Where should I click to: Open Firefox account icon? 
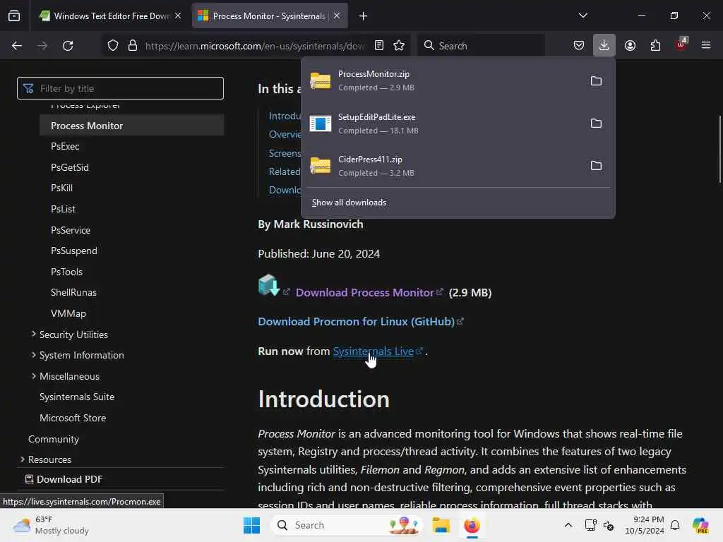(630, 46)
